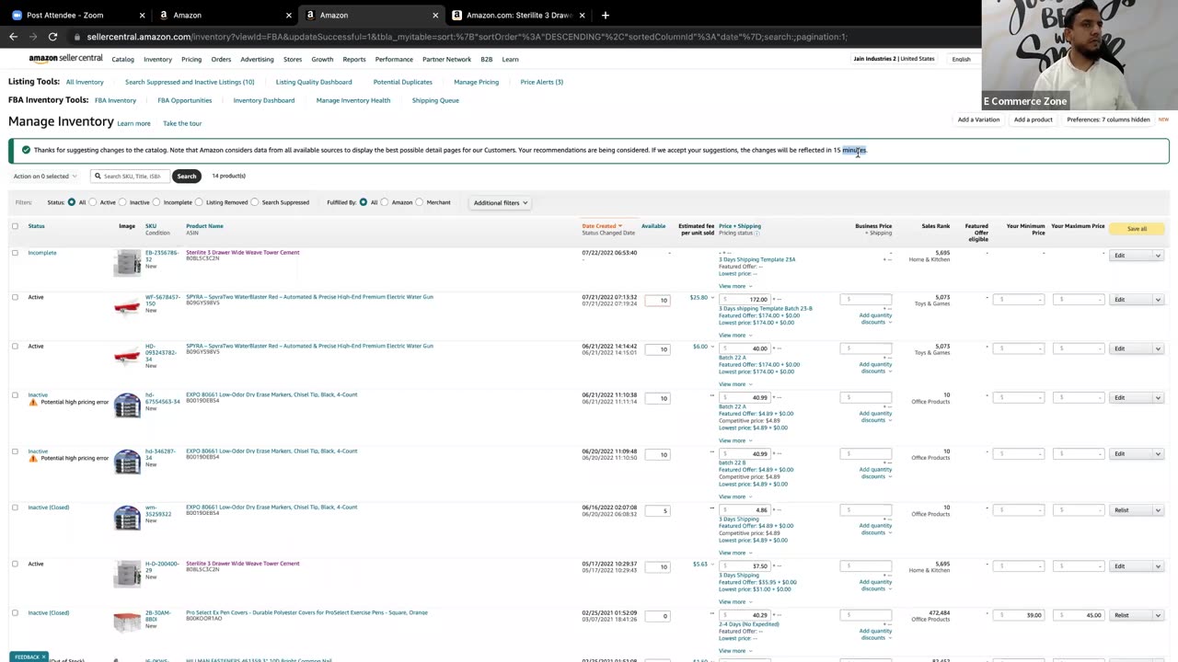Image resolution: width=1178 pixels, height=662 pixels.
Task: Click the 172.00 price input field
Action: tap(745, 299)
